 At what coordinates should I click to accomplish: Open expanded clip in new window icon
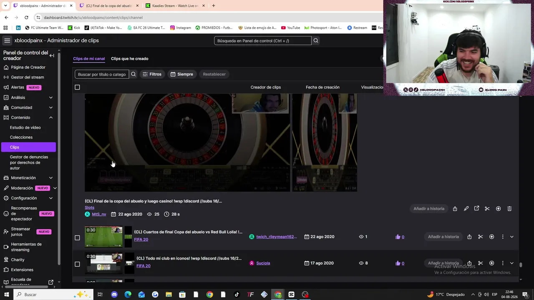coord(476,209)
